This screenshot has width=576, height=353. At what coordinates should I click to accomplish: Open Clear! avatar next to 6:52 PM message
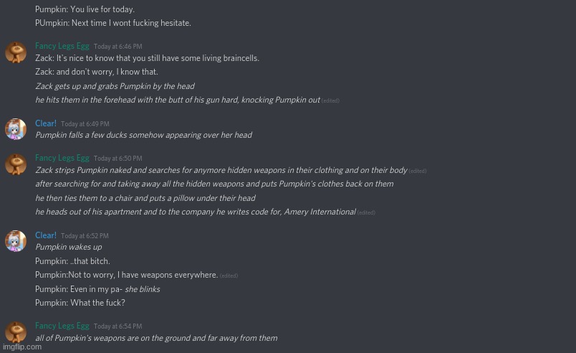coord(16,241)
